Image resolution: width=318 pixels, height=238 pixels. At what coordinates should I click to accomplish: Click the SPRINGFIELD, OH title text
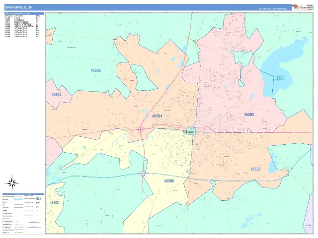(18, 7)
